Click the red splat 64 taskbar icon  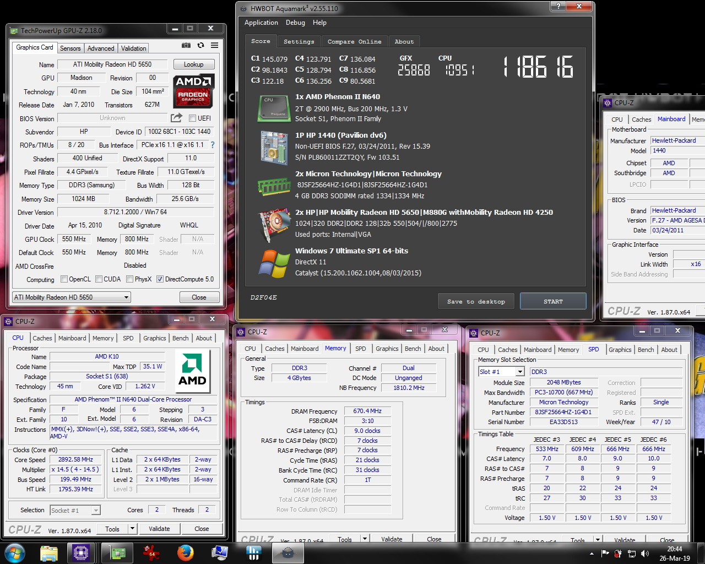151,552
